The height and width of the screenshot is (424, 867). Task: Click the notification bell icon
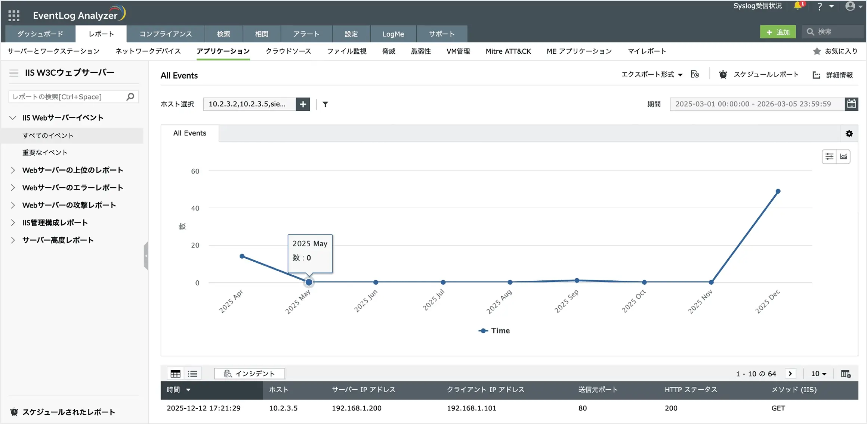click(x=798, y=6)
